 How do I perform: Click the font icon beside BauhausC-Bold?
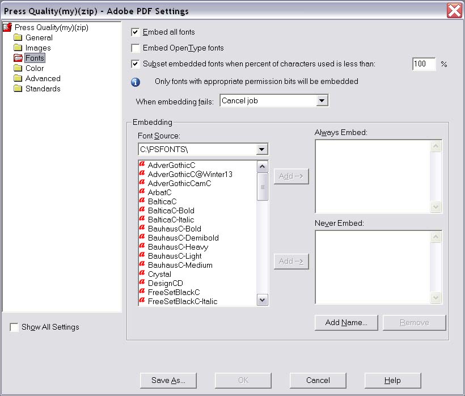click(142, 228)
